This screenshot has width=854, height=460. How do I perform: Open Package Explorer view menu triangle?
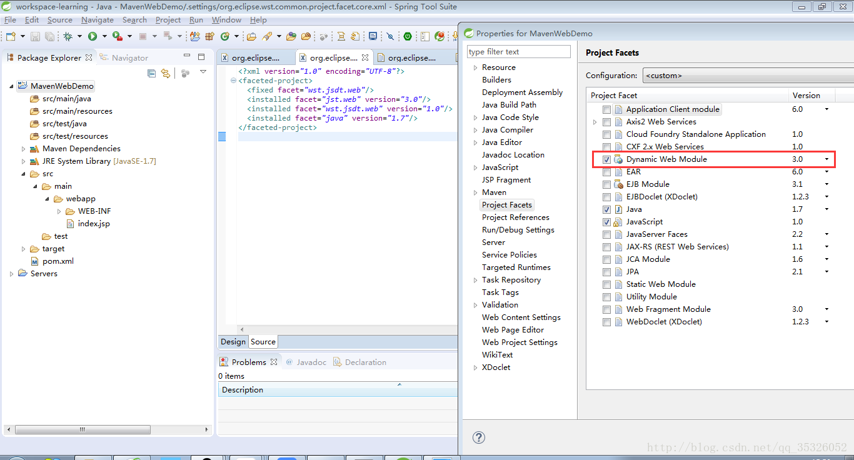coord(203,72)
